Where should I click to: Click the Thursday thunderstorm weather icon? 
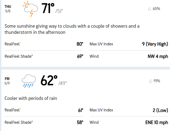tap(29, 9)
